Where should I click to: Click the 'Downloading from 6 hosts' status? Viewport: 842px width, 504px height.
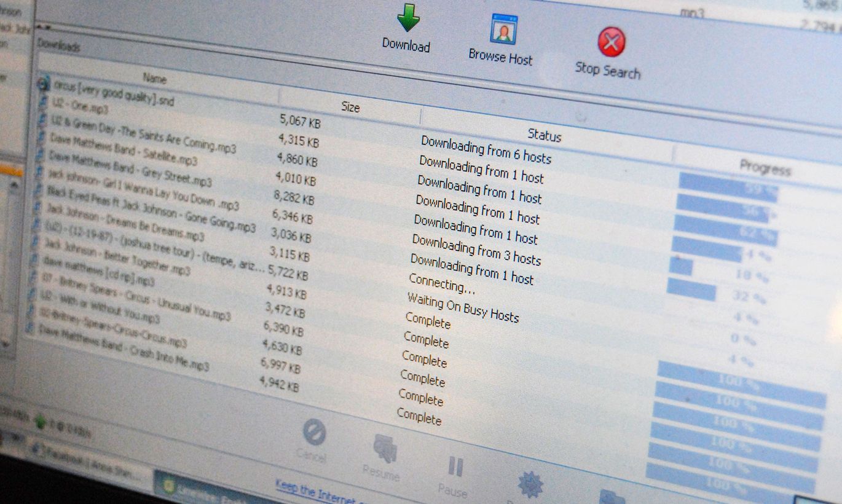[486, 149]
